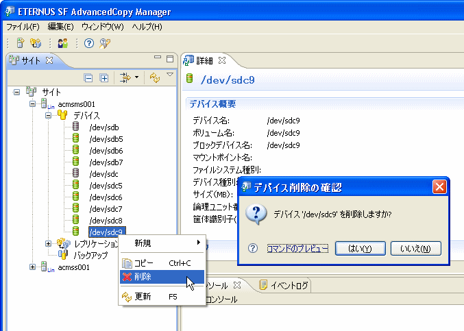Select the バックアップ tree item
464x331 pixels.
tap(90, 255)
